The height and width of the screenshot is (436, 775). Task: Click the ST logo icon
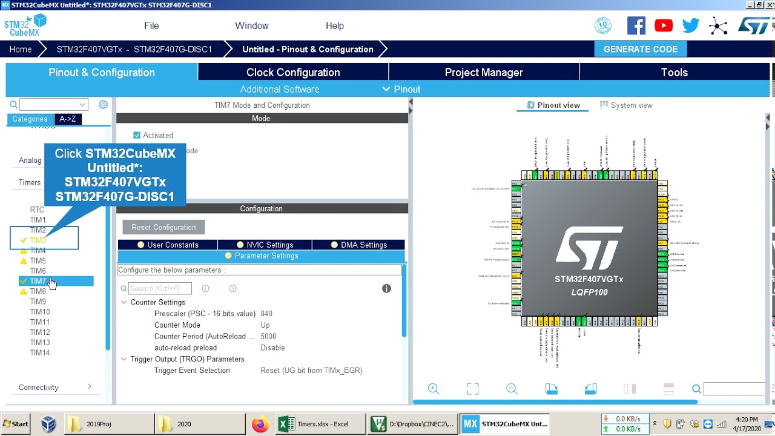pyautogui.click(x=754, y=25)
